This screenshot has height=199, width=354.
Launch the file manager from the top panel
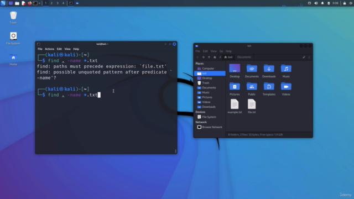tap(17, 3)
